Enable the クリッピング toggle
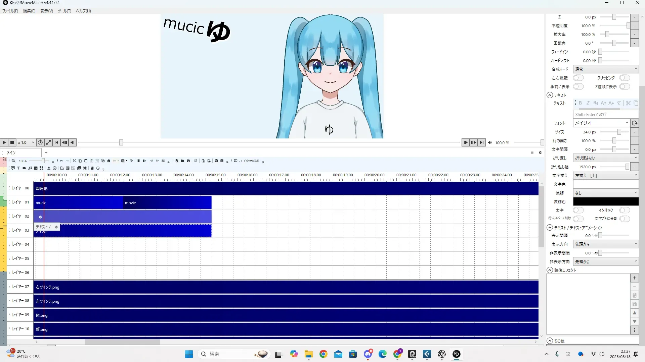The height and width of the screenshot is (362, 645). 625,78
